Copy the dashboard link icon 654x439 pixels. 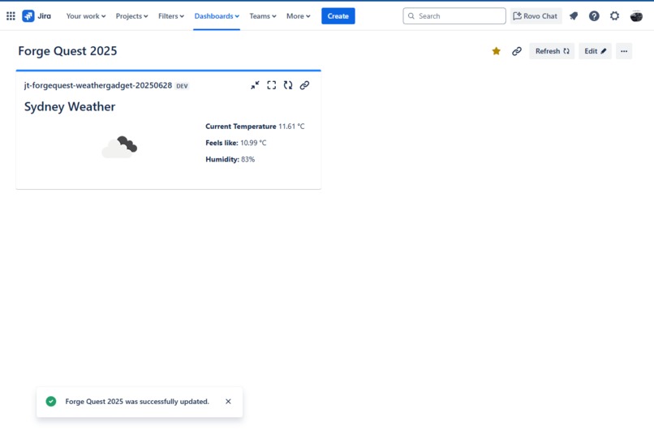(517, 51)
